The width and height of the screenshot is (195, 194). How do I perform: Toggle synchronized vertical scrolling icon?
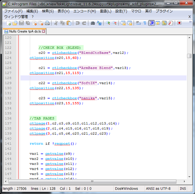click(123, 23)
